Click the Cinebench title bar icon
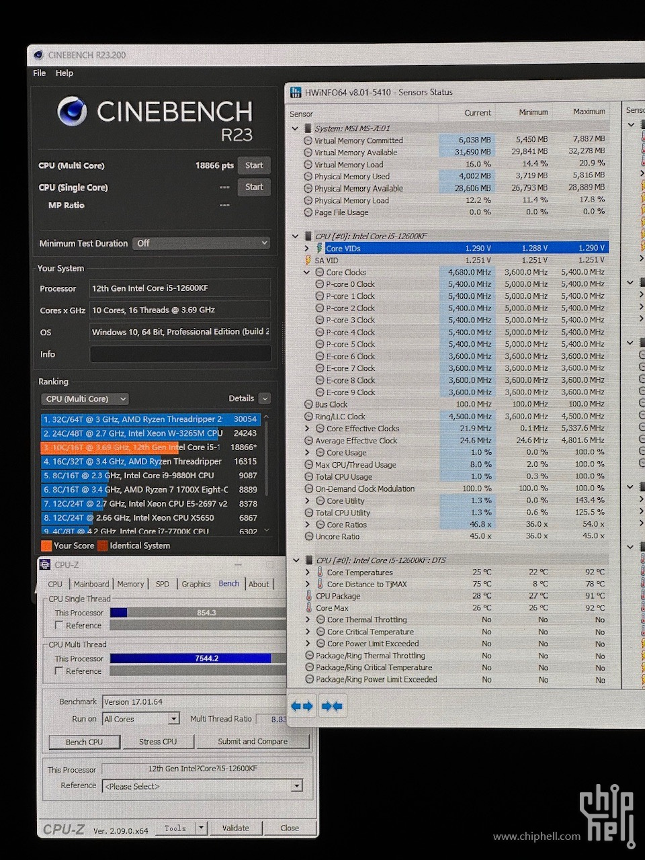Viewport: 645px width, 860px height. pos(38,55)
